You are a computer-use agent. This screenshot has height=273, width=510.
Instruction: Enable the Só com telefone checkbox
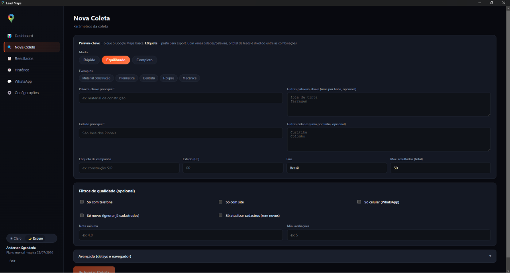click(82, 202)
